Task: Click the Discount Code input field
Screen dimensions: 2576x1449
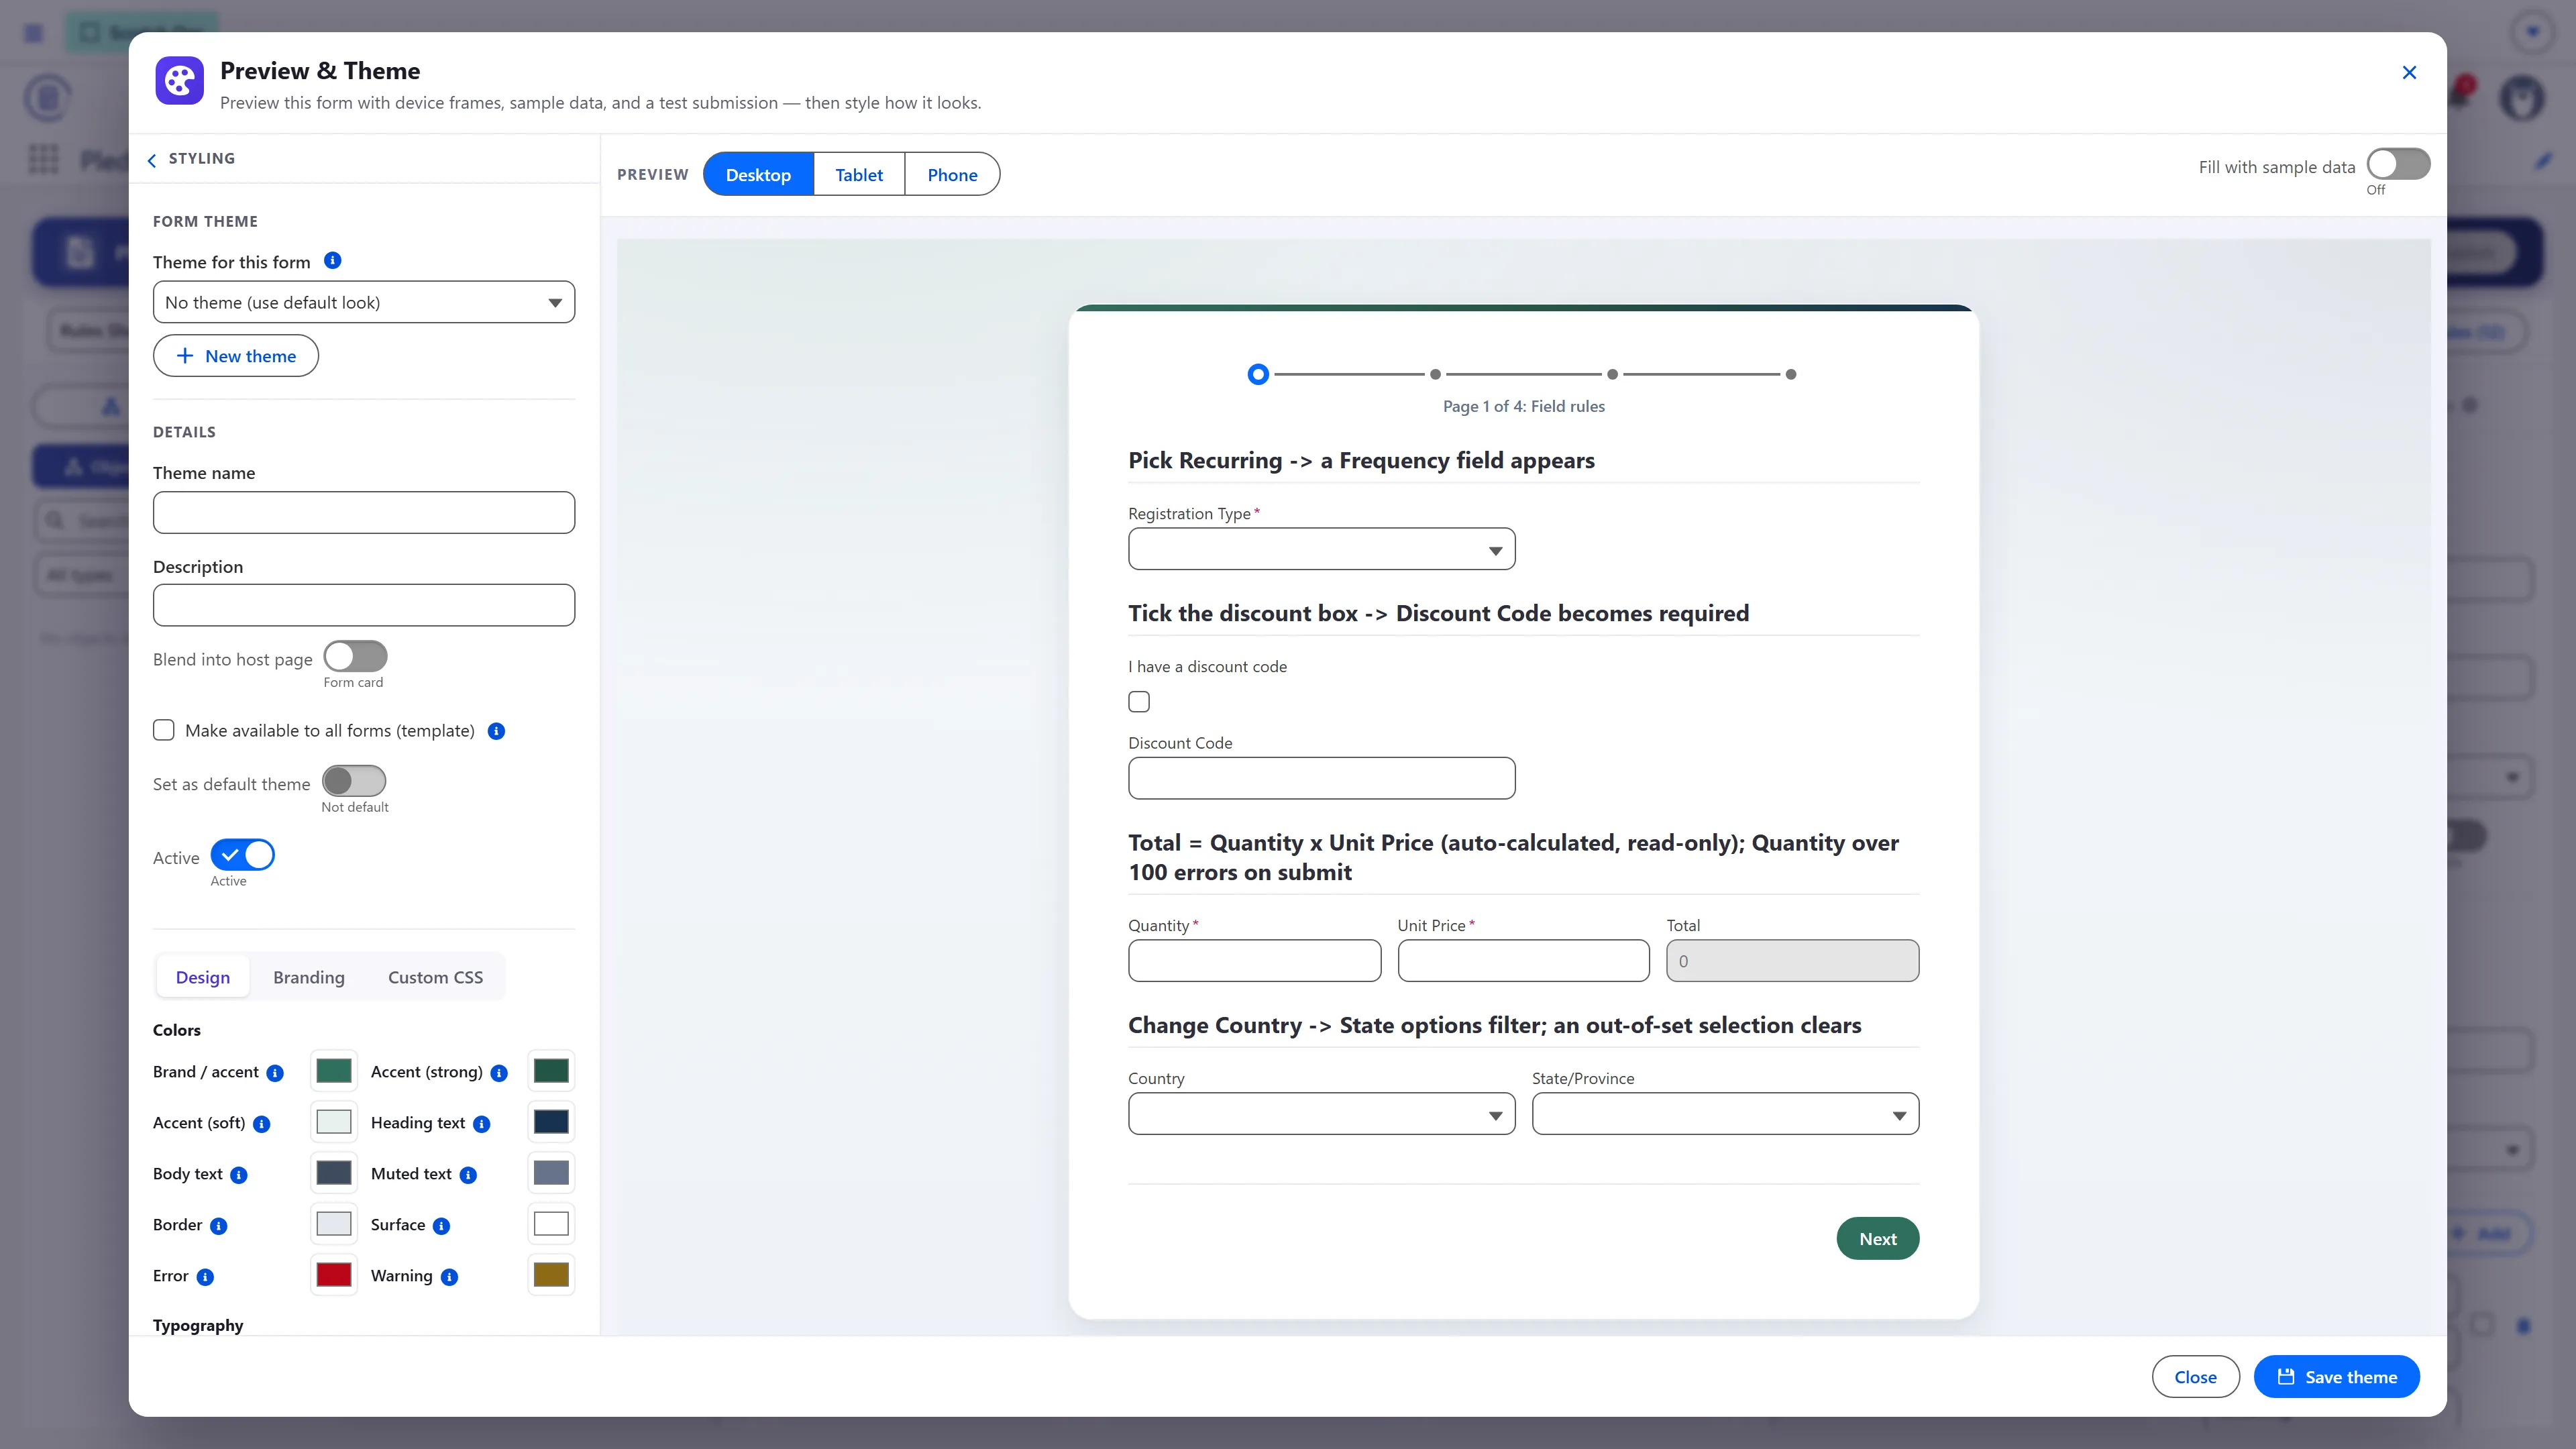Action: (x=1321, y=778)
